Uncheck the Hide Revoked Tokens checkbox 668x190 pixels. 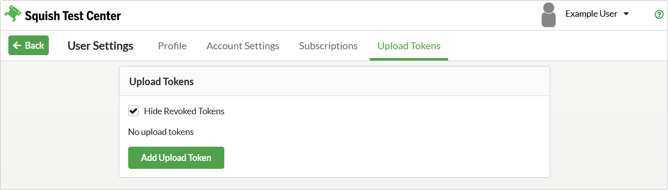(x=133, y=111)
